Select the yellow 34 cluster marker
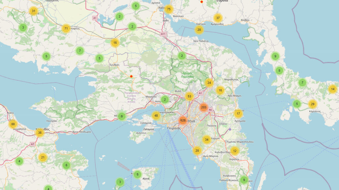The height and width of the screenshot is (190, 339). (x=207, y=139)
